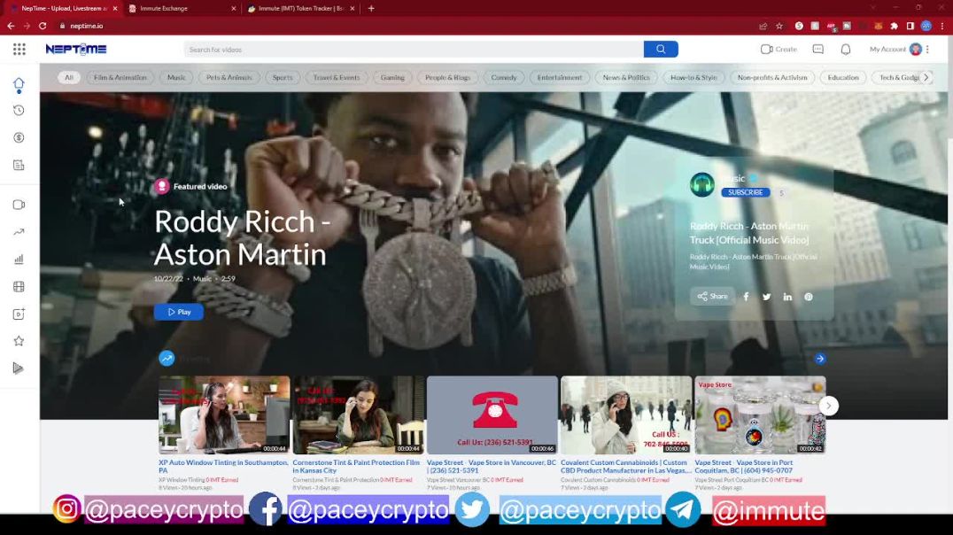This screenshot has width=953, height=535.
Task: Bookmark this page with star icon
Action: coord(779,27)
